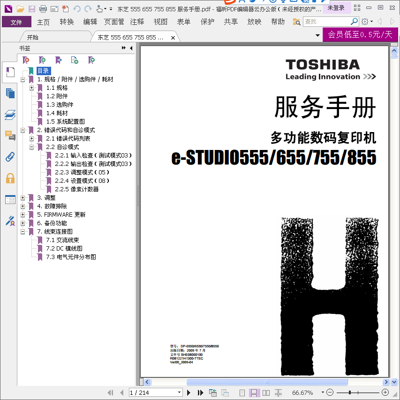Viewport: 400px width, 400px height.
Task: Collapse the '1. 规格 / 附件 / 选购件 / 耗材' bookmark
Action: pos(23,79)
